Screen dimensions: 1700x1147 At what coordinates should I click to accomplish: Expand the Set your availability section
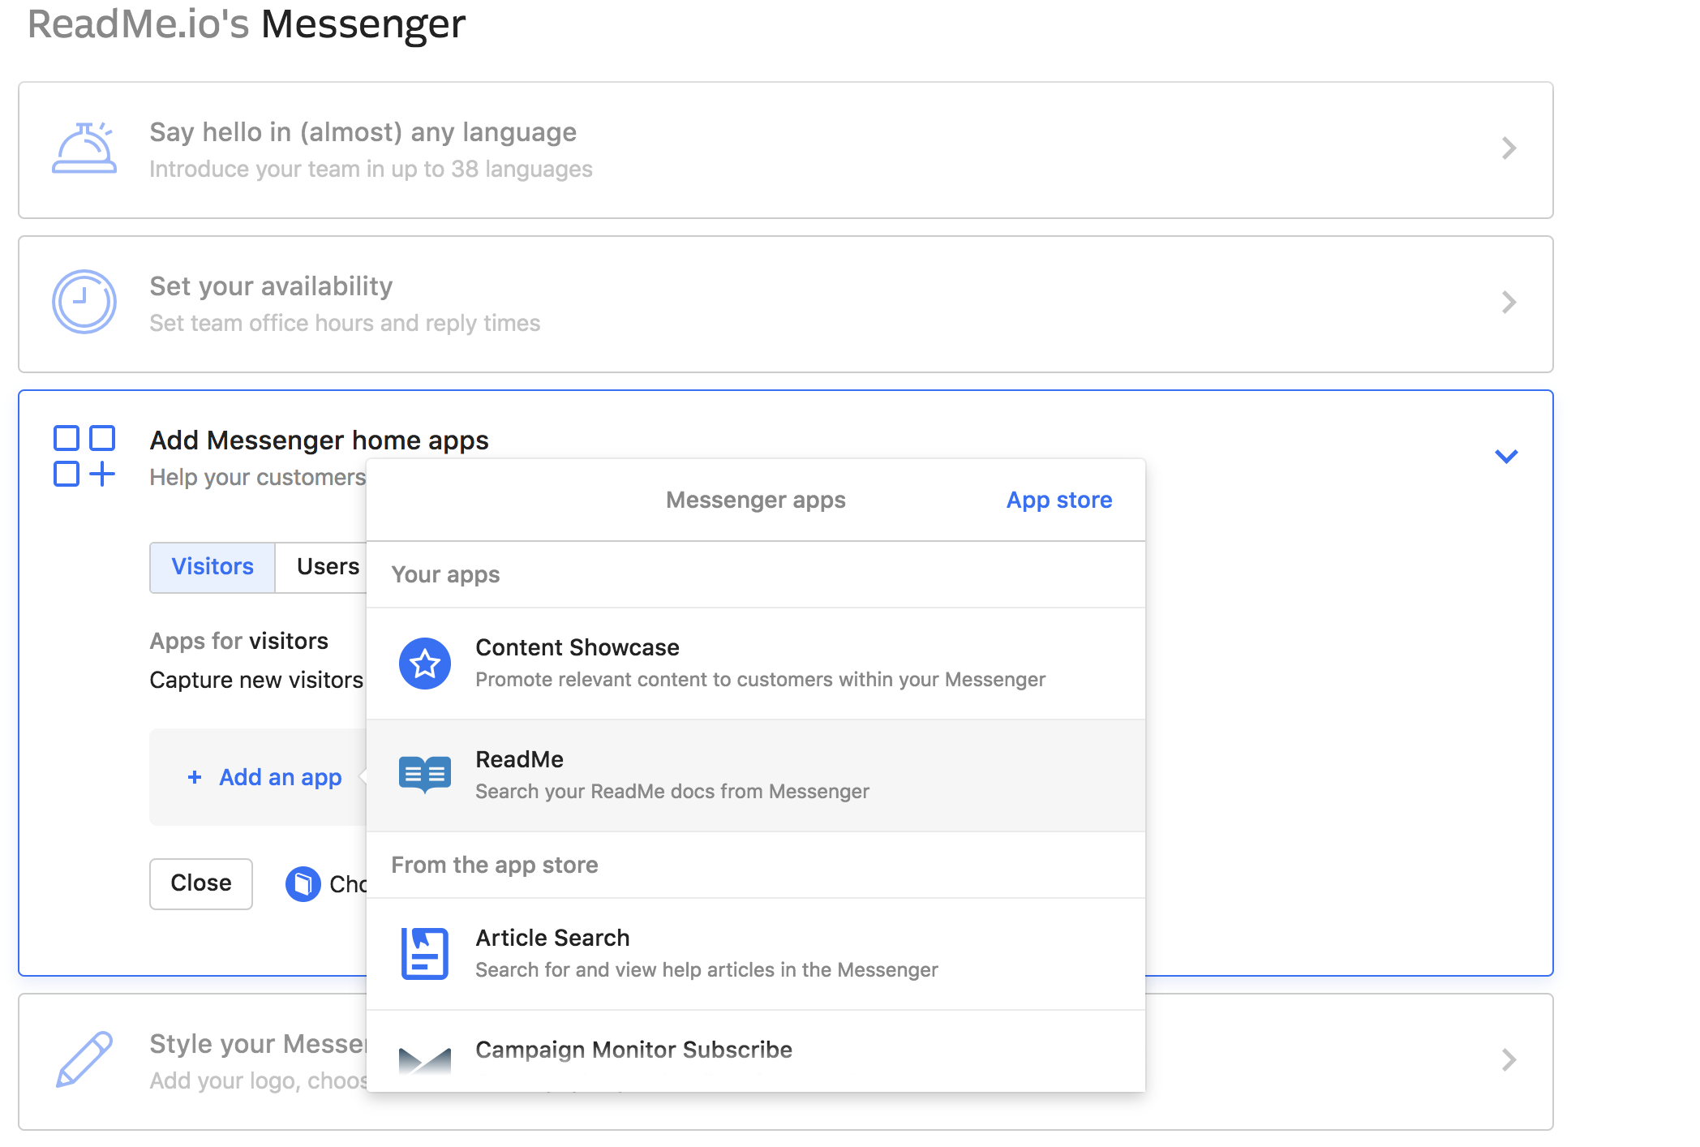(x=1508, y=303)
